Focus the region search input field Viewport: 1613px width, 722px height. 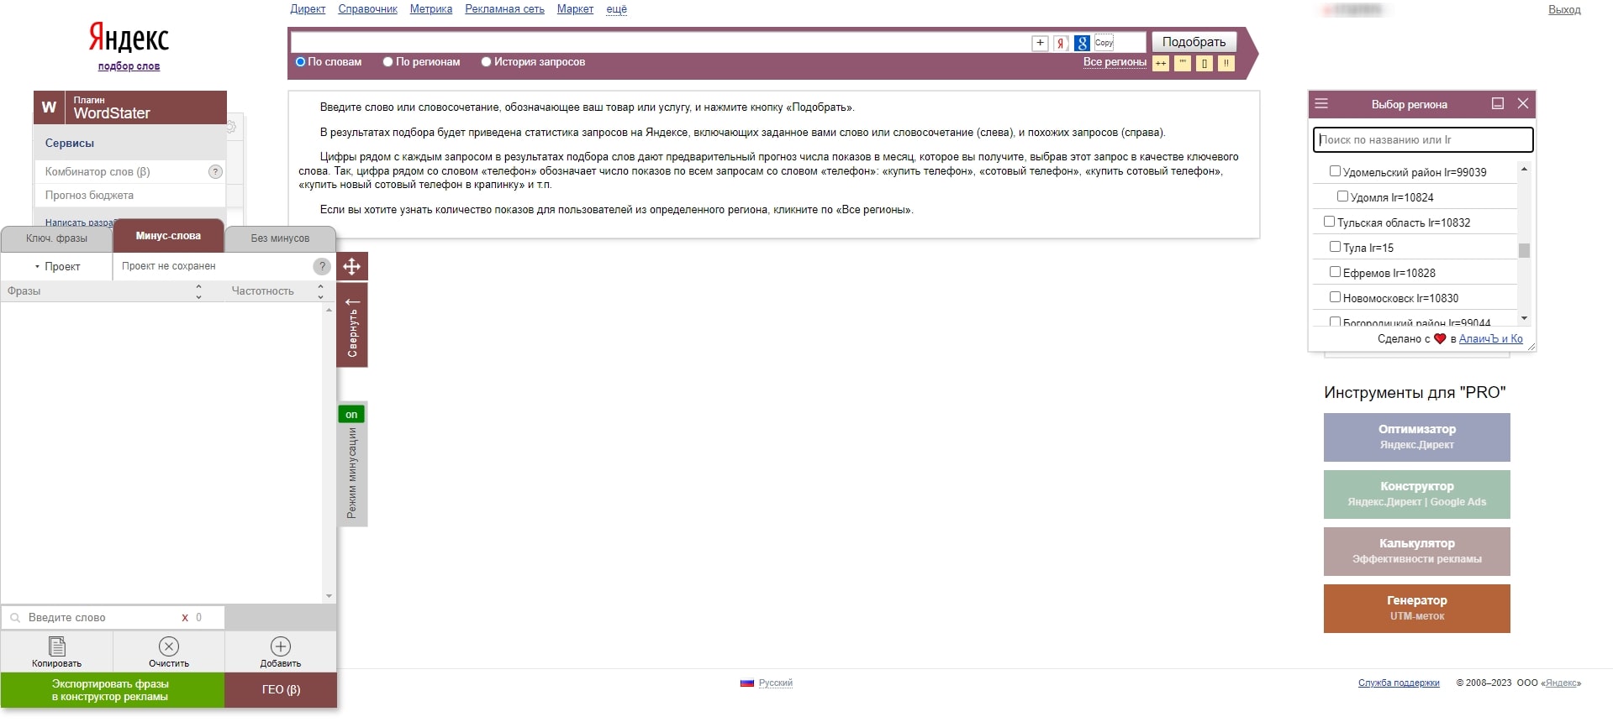coord(1422,140)
